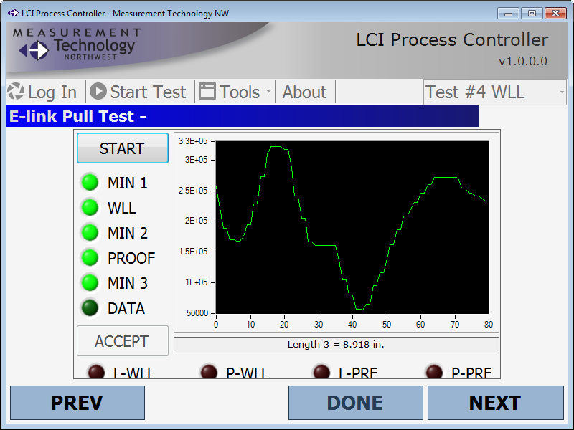Image resolution: width=574 pixels, height=430 pixels.
Task: Click the Length 3 readout field
Action: pyautogui.click(x=336, y=345)
